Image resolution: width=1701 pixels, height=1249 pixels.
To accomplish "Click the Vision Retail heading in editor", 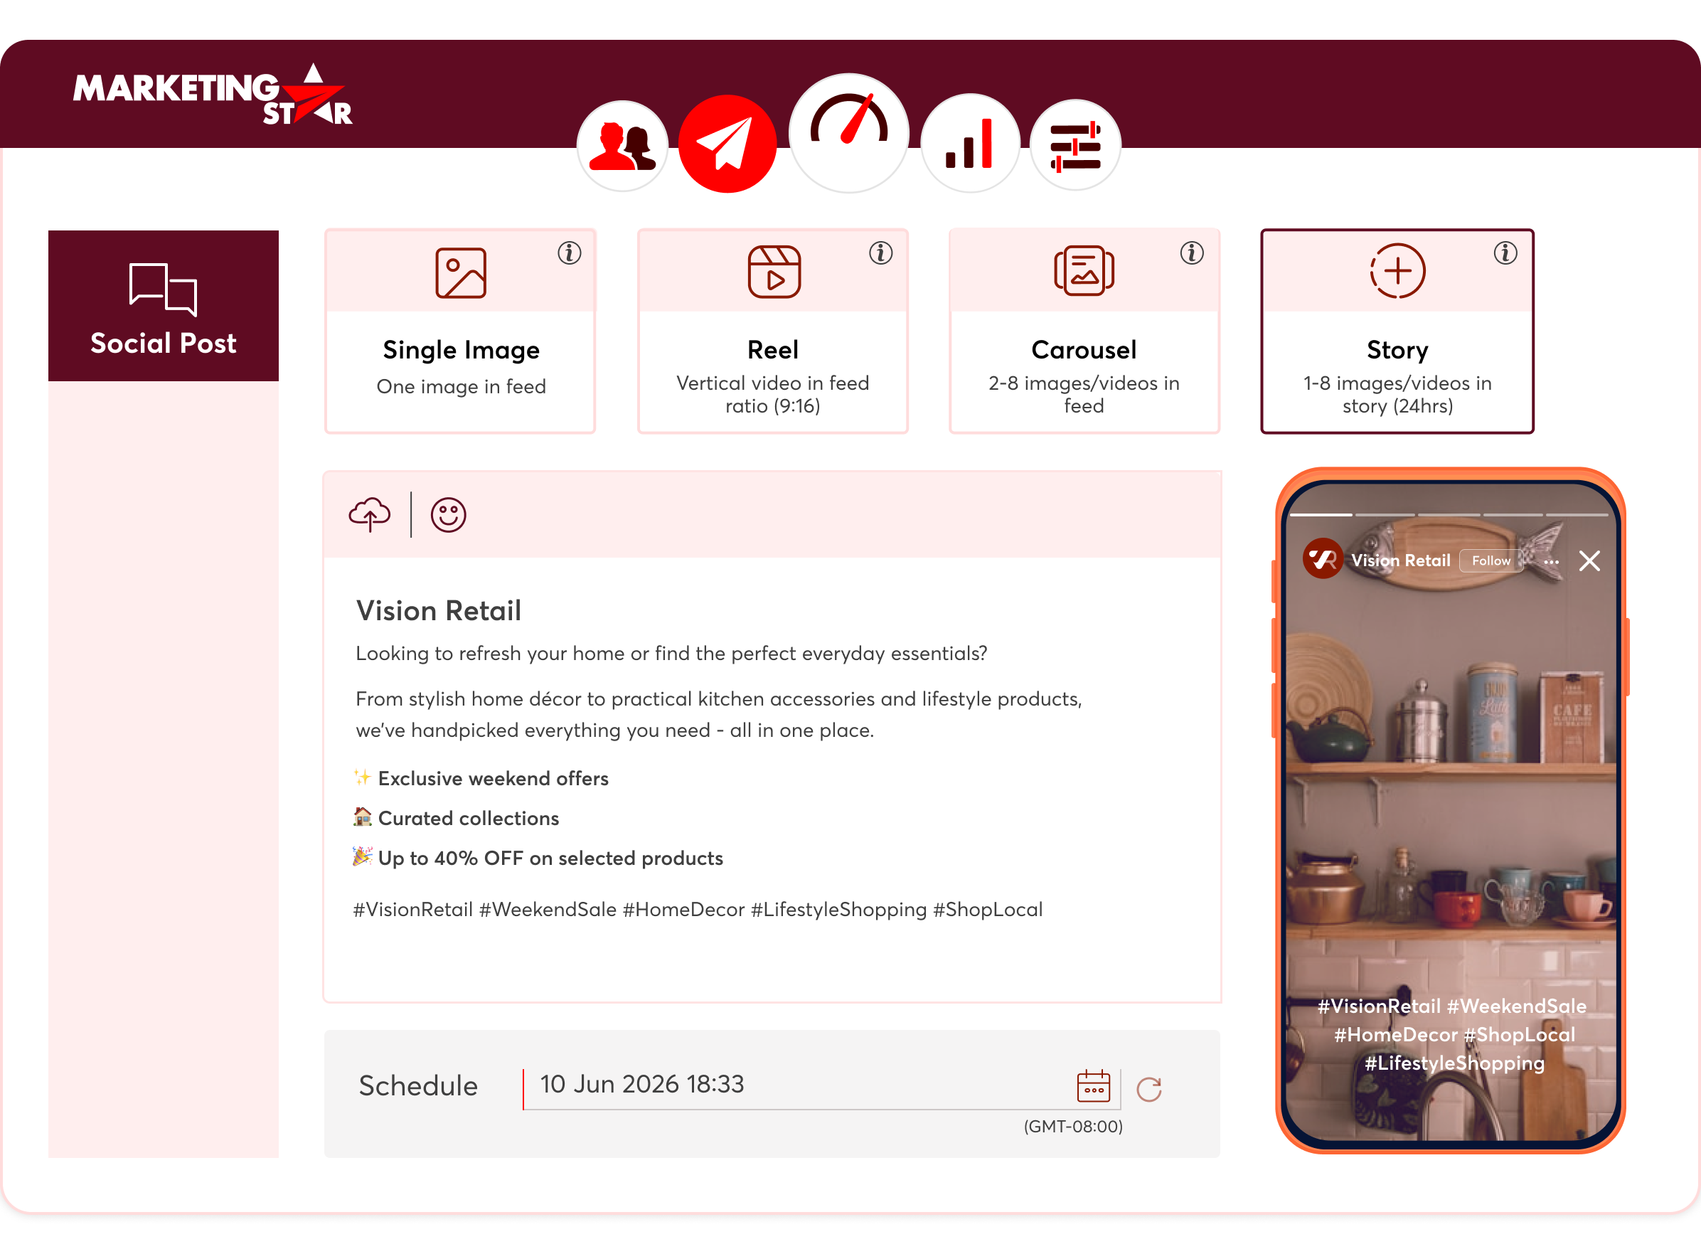I will [x=438, y=611].
